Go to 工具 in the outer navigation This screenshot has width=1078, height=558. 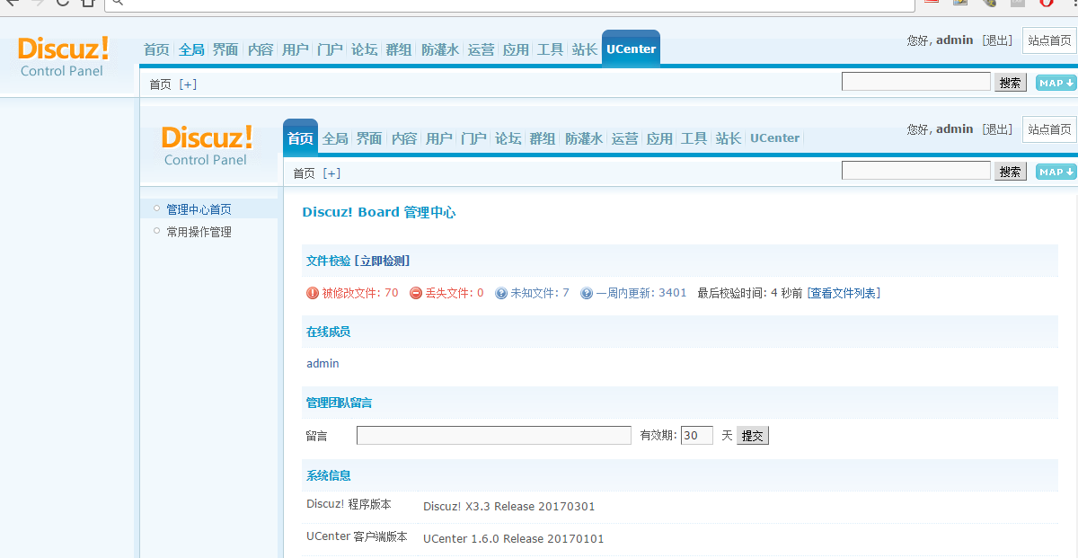(550, 49)
